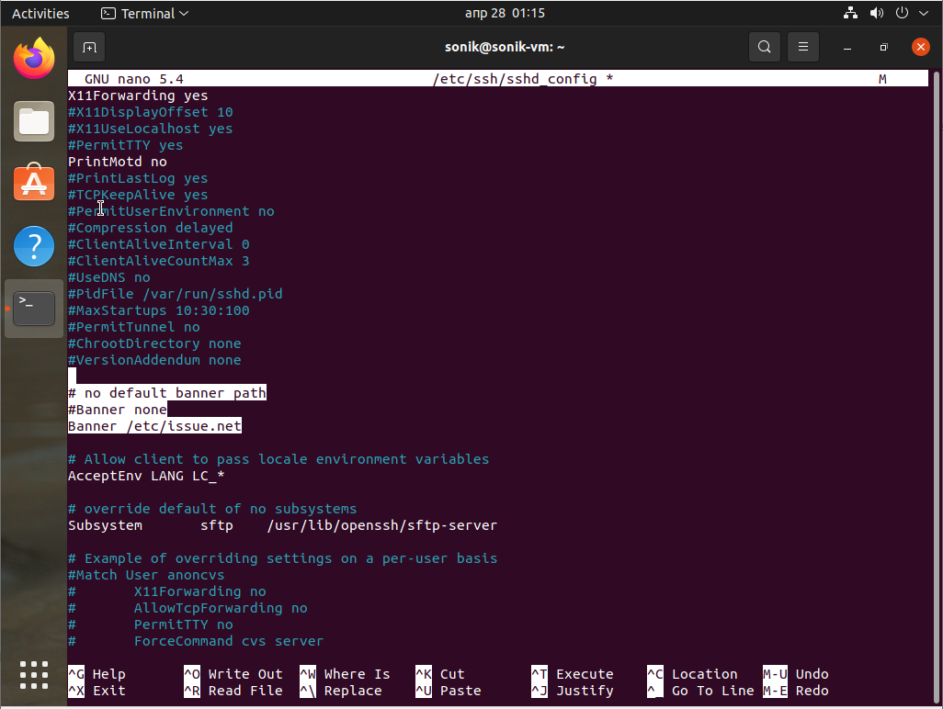Viewport: 943px width, 709px height.
Task: Show applications grid
Action: point(34,675)
